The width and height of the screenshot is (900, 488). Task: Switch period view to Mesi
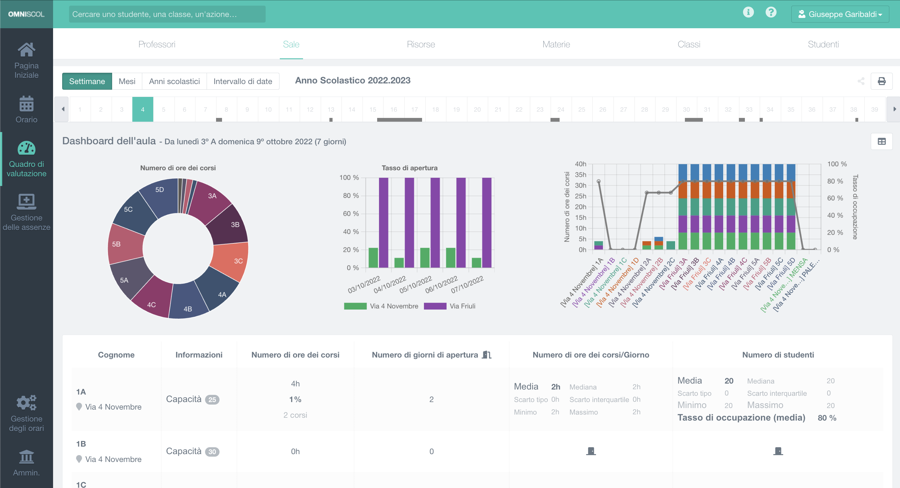click(127, 81)
